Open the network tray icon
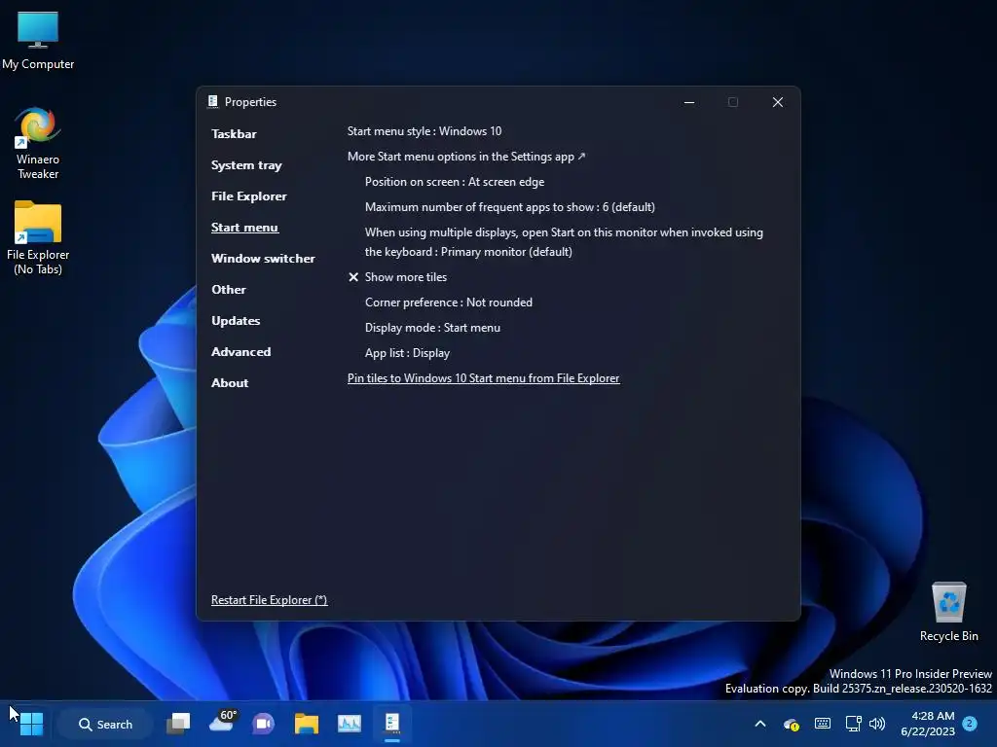This screenshot has width=997, height=747. (x=853, y=724)
